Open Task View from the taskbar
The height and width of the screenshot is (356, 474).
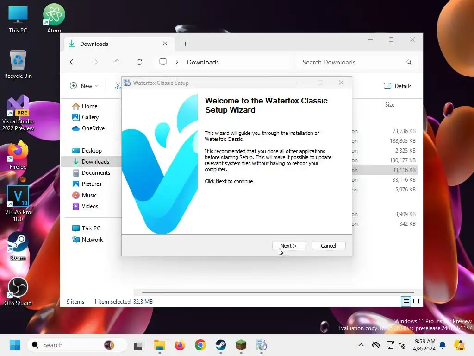[x=138, y=345]
